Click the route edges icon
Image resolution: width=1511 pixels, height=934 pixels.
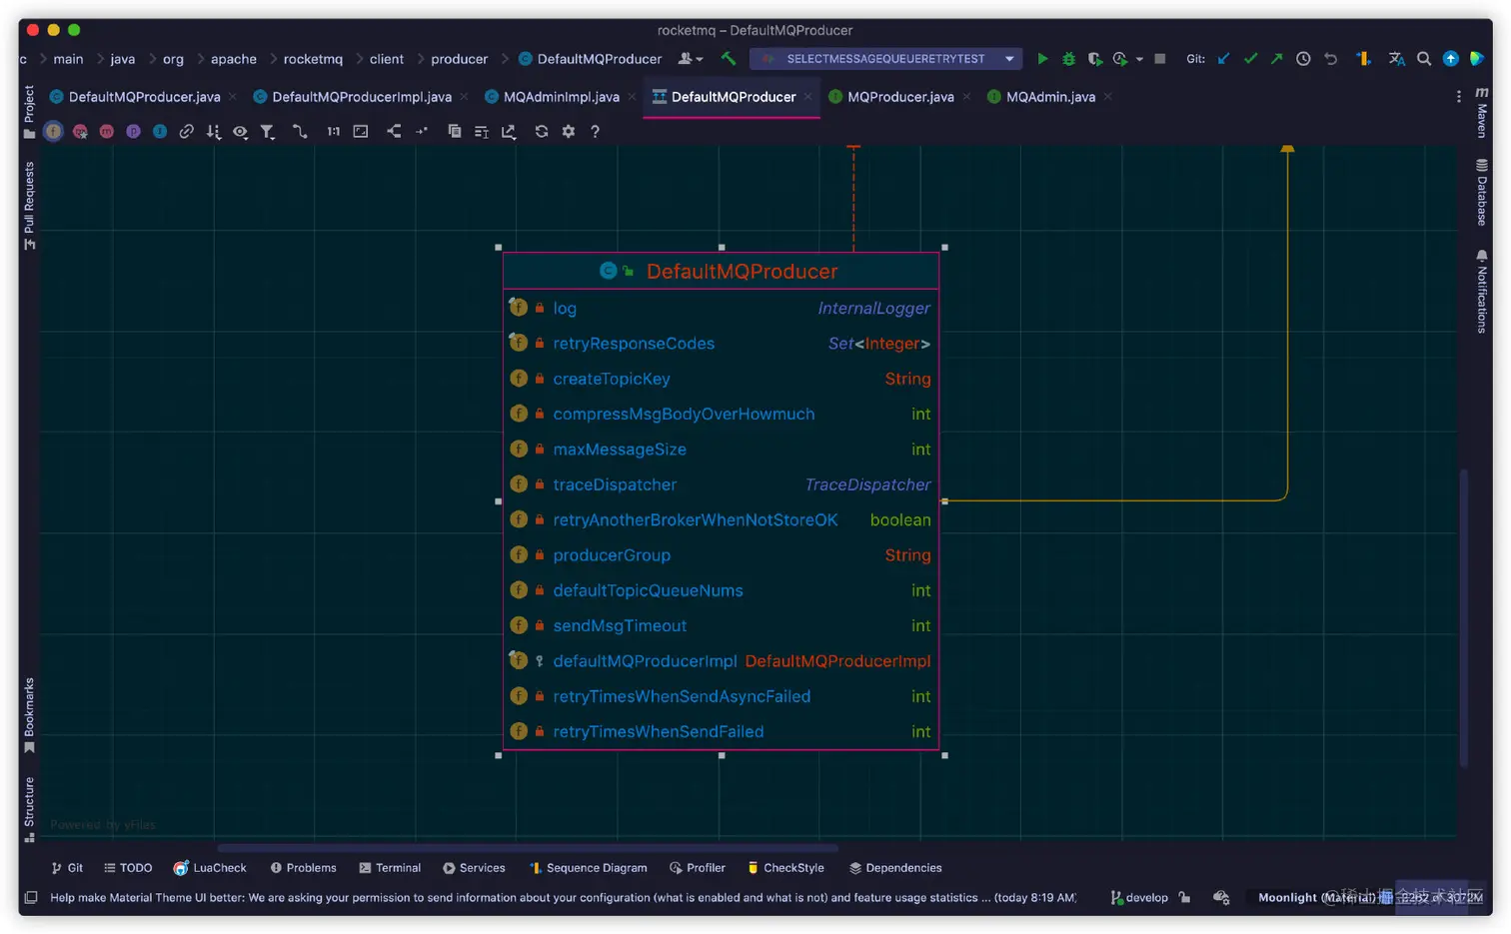422,132
